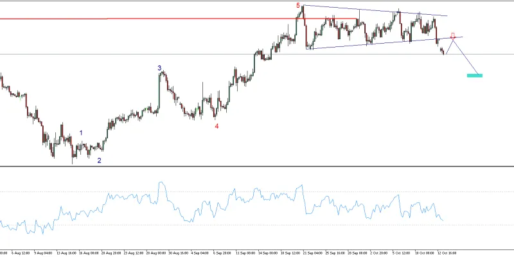Select the blue wave label 2

click(x=99, y=161)
